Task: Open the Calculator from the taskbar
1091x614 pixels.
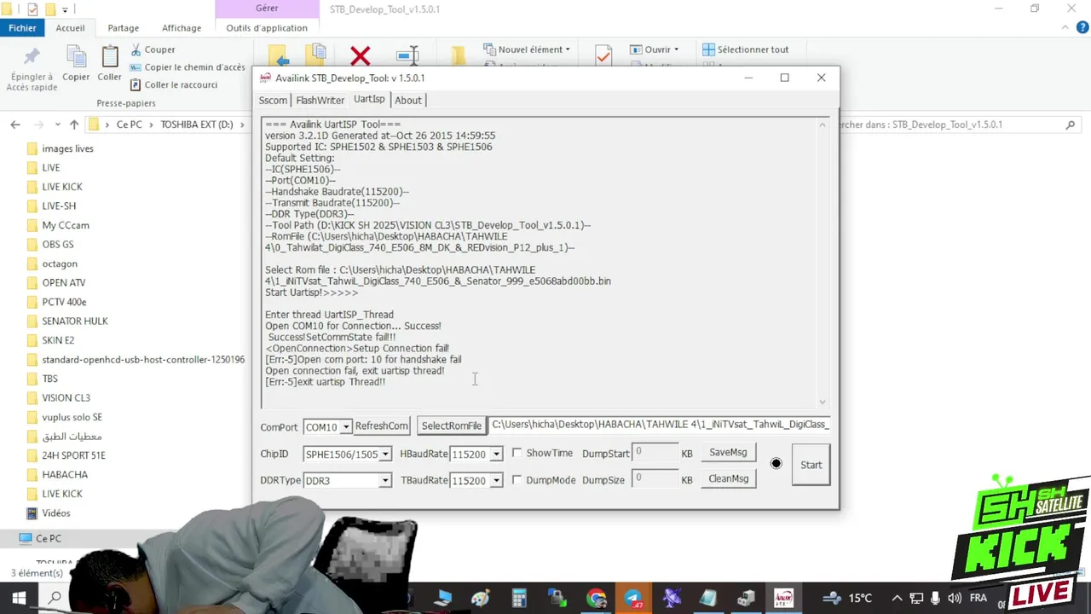Action: tap(519, 599)
